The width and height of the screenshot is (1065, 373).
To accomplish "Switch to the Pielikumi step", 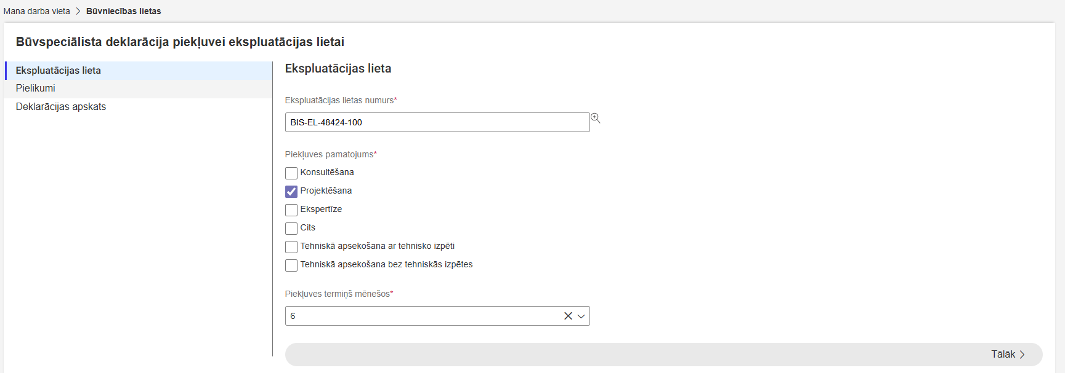I will click(x=36, y=88).
